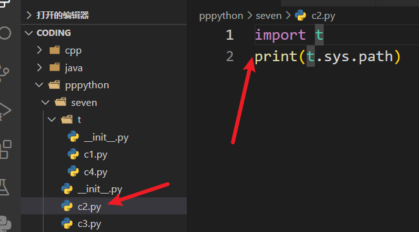Select the seven folder name
419x232 pixels.
[x=84, y=103]
